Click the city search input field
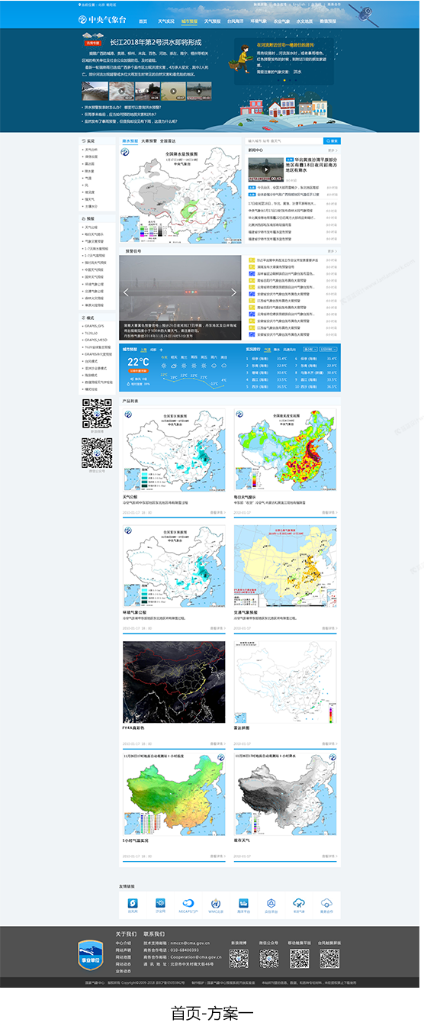 click(284, 140)
